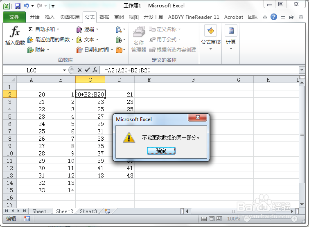Open More Functions icon
The width and height of the screenshot is (309, 227).
120,50
